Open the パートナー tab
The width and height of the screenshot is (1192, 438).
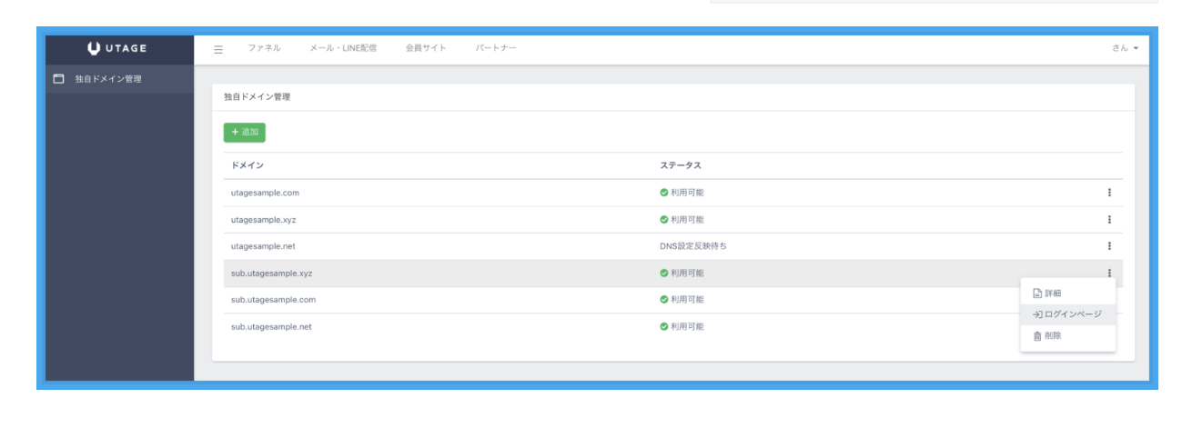496,48
